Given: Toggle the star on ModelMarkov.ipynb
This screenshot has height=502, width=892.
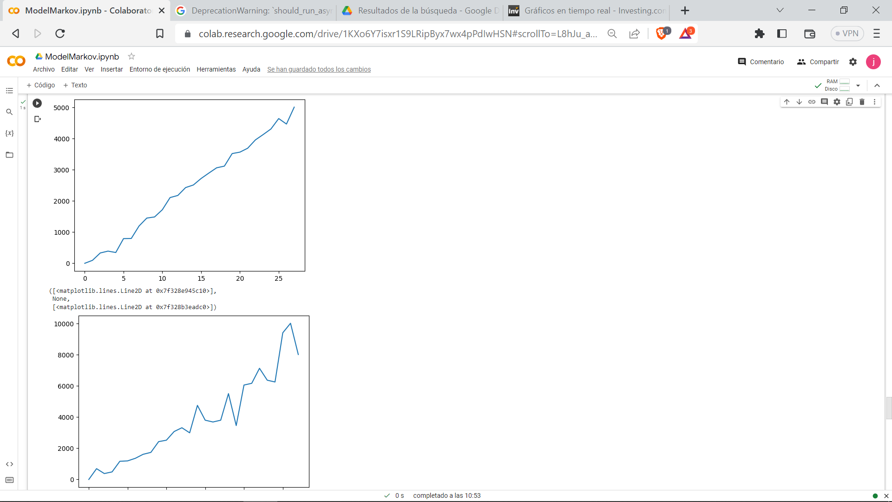Looking at the screenshot, I should coord(131,56).
